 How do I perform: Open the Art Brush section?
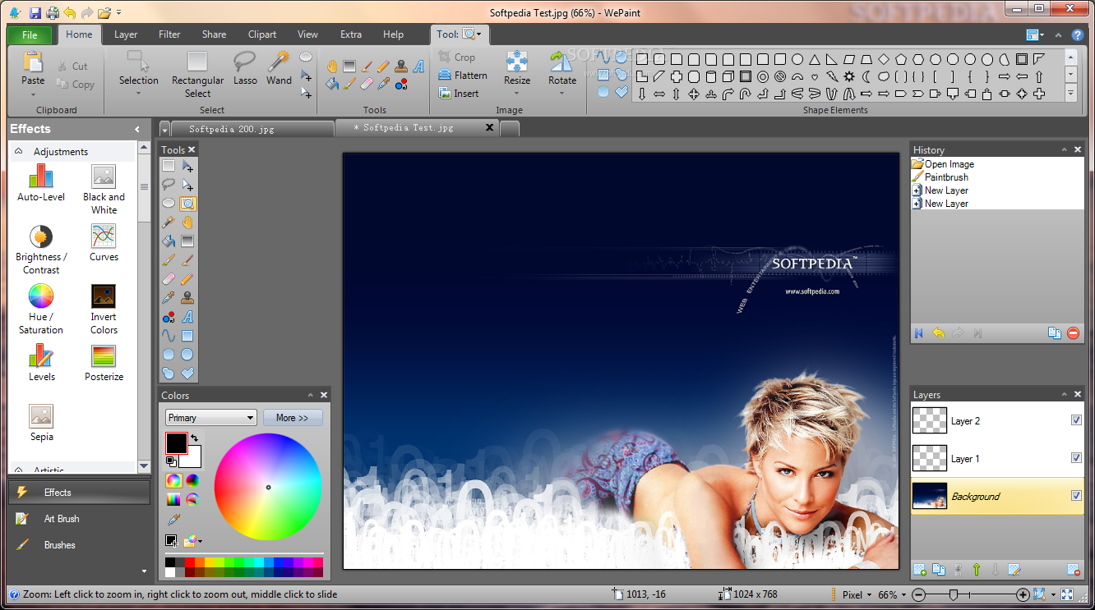79,519
